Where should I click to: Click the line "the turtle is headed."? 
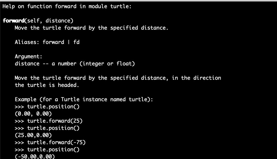coord(47,85)
